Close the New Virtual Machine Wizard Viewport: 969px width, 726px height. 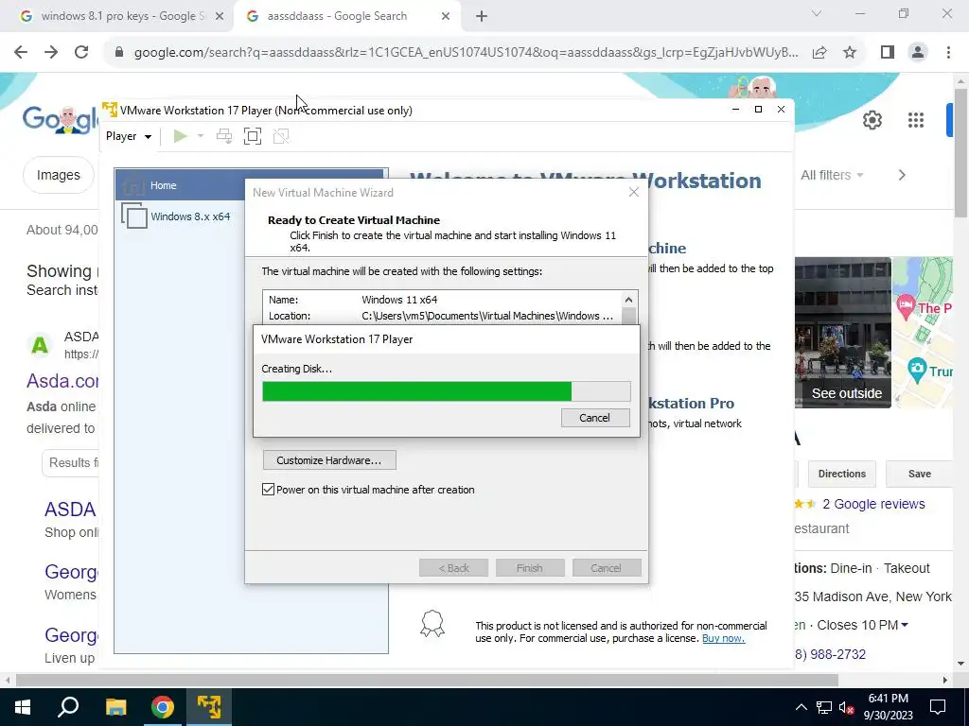pyautogui.click(x=633, y=193)
